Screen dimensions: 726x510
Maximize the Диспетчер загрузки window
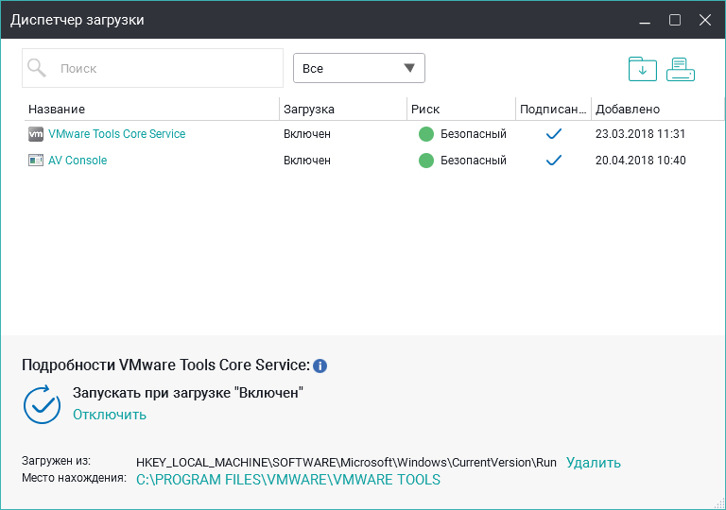click(675, 20)
